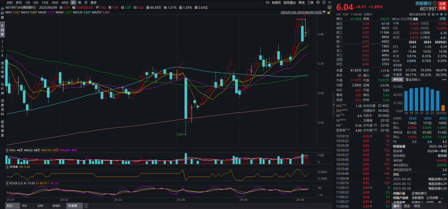This screenshot has height=209, width=448.
Task: Click the add indicator plus icon
Action: (x=86, y=206)
